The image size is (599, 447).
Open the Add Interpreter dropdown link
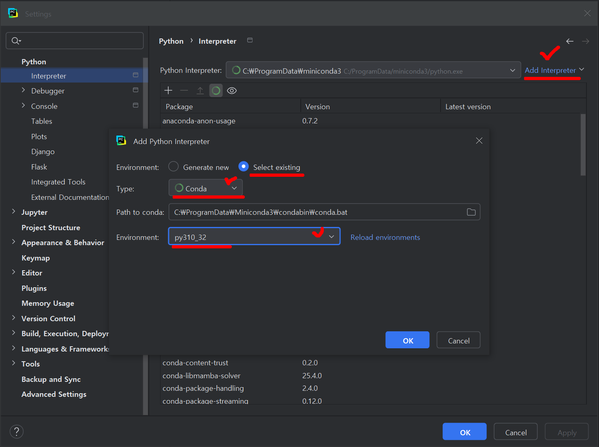pos(554,70)
